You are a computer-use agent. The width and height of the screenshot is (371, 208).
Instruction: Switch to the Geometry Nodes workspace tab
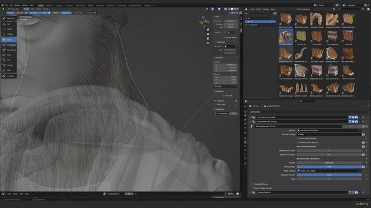tap(135, 5)
